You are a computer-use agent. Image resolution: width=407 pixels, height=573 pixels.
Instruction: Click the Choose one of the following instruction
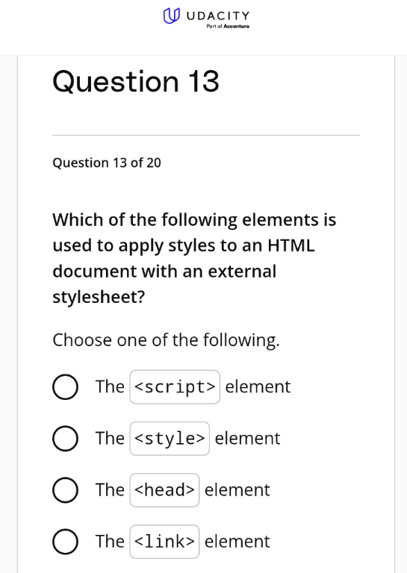click(166, 340)
